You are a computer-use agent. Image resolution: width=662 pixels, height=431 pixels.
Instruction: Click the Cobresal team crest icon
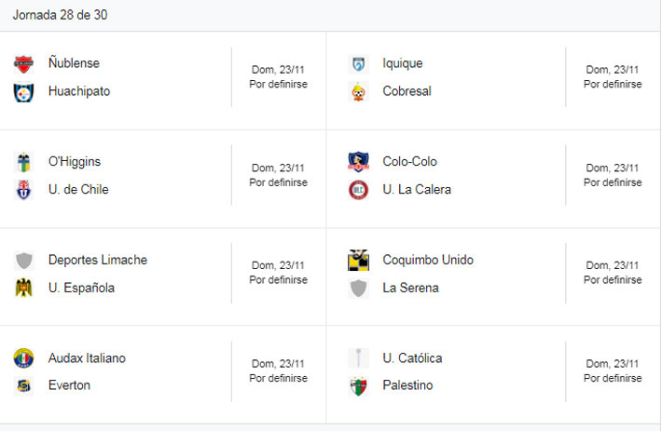tap(358, 92)
